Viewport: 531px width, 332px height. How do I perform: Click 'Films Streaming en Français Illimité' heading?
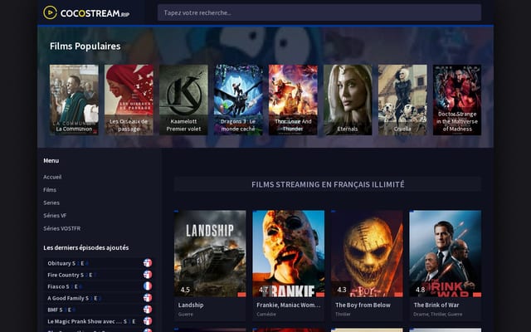coord(328,184)
